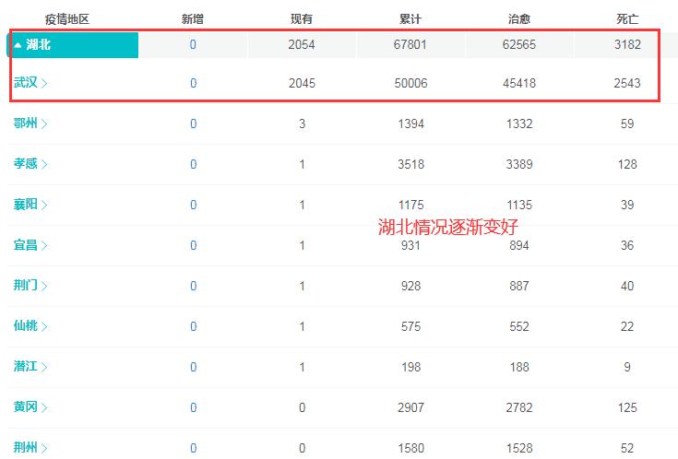Click the chevron icon next to 孝感
This screenshot has width=678, height=459.
[45, 165]
